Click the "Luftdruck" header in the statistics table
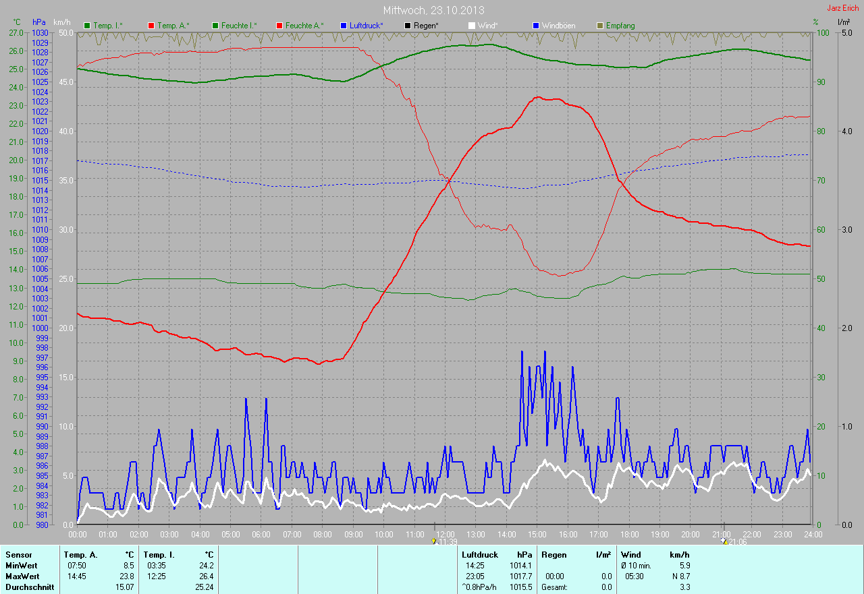The image size is (864, 594). pos(480,555)
